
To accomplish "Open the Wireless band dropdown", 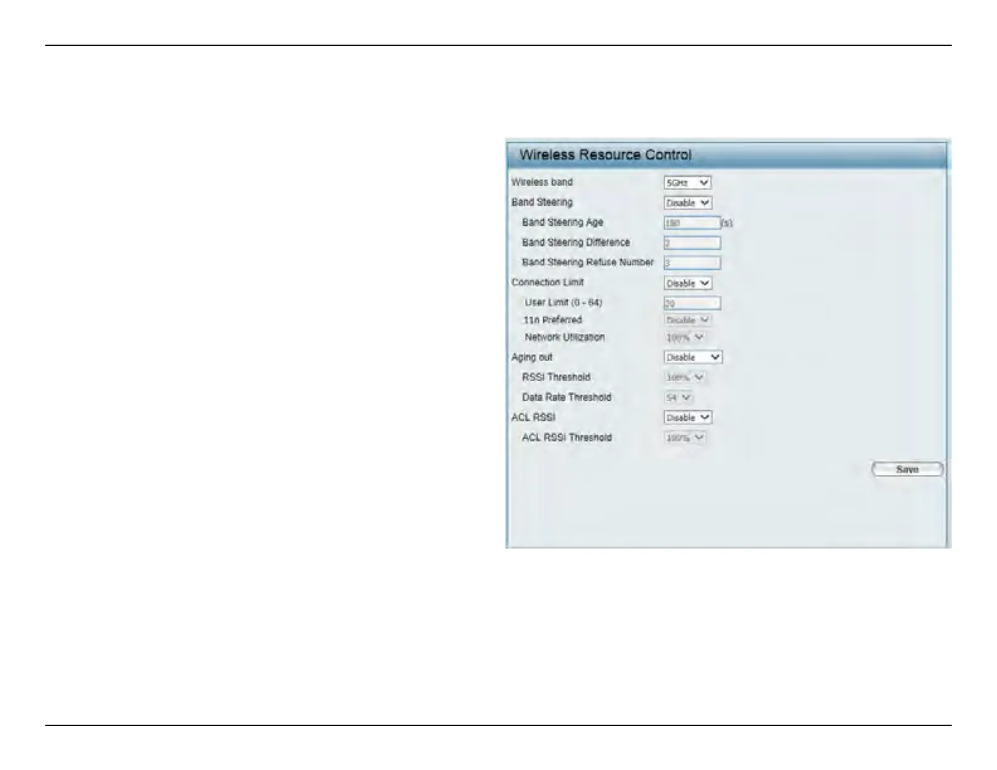I will [687, 182].
